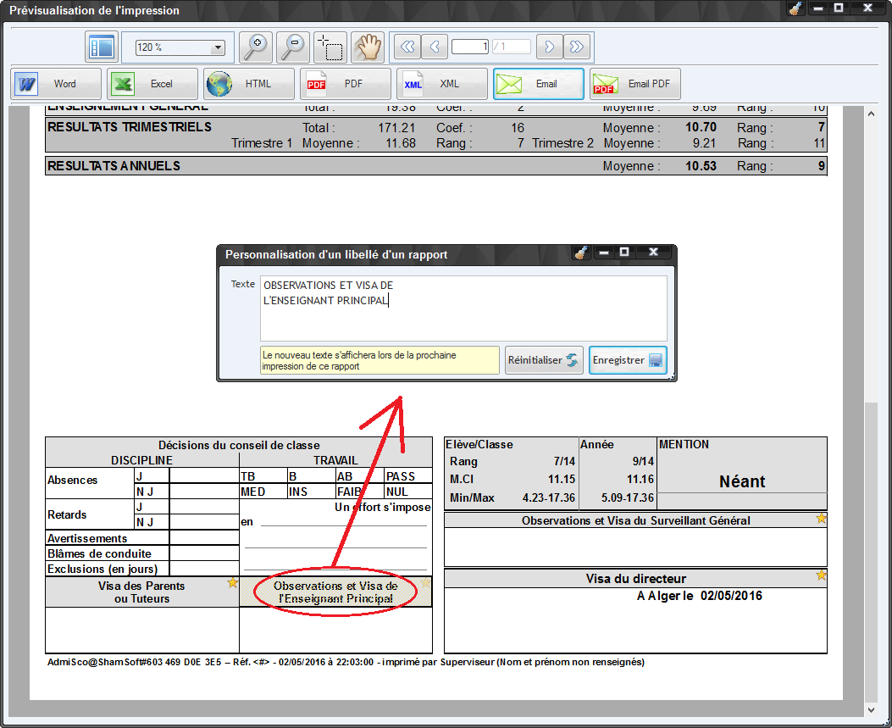
Task: Click the zoom out magnifier
Action: 293,47
